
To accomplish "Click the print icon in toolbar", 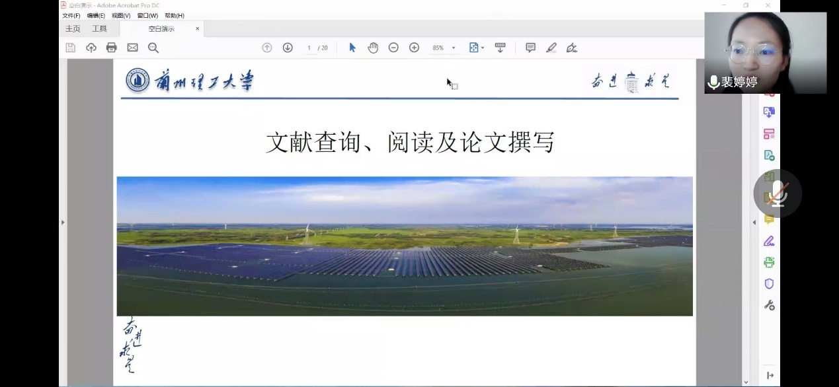I will pyautogui.click(x=112, y=48).
